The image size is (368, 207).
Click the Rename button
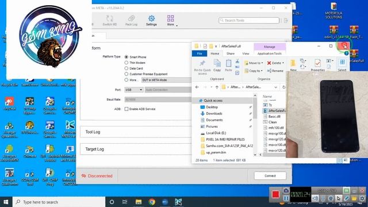click(275, 71)
